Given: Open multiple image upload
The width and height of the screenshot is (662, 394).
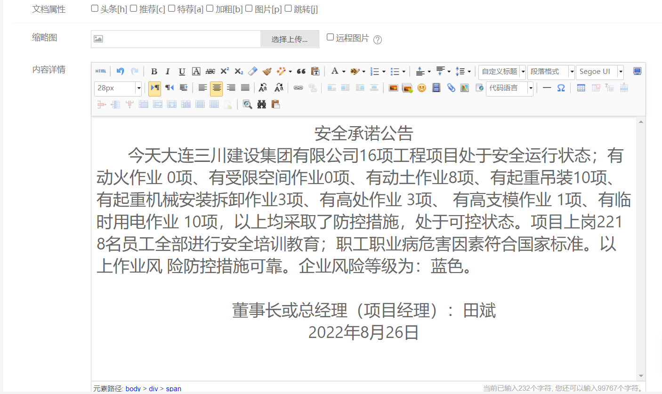Looking at the screenshot, I should click(x=407, y=88).
